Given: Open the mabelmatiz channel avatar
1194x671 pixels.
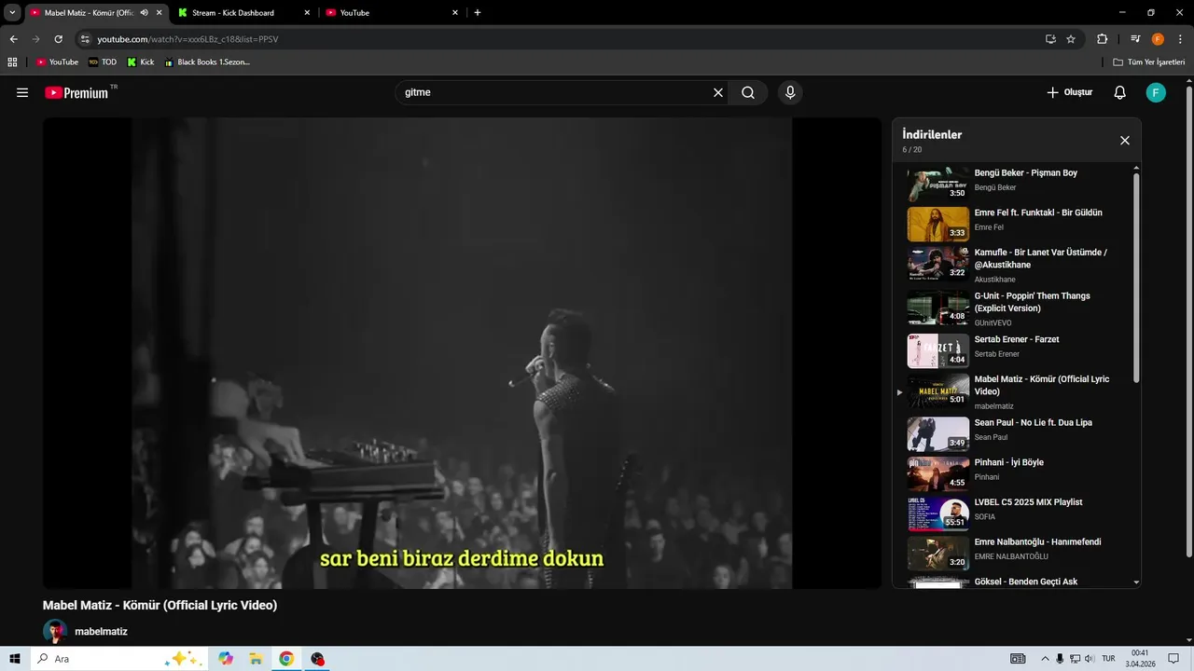Looking at the screenshot, I should 55,631.
